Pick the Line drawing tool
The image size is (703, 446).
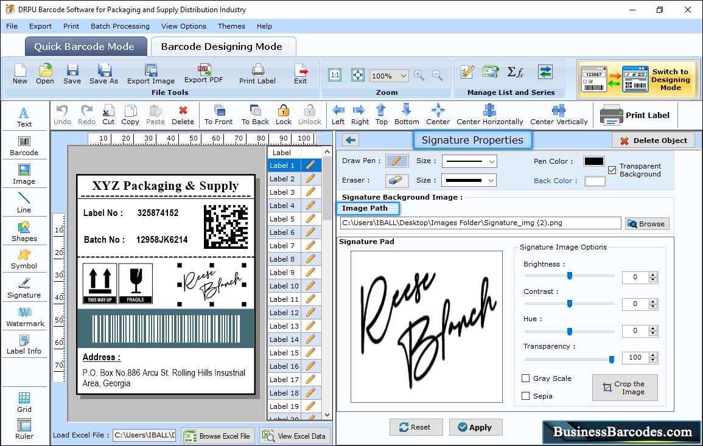[x=24, y=203]
